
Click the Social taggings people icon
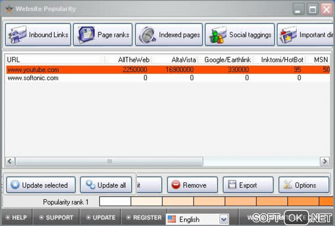tap(218, 35)
